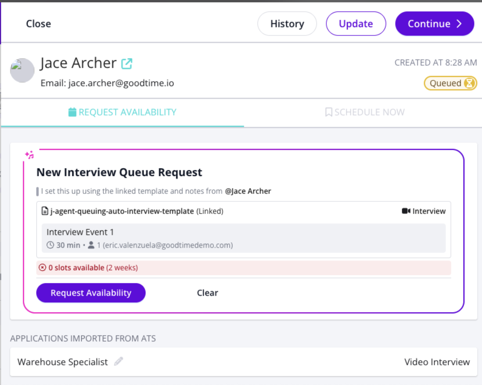Screen dimensions: 482x385
Task: Open Jace Archer's external profile link icon
Action: pos(127,63)
